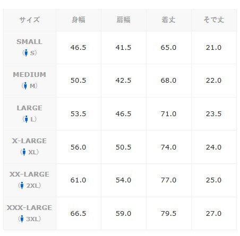Click the XXX-LARGE size row label
Image resolution: width=240 pixels, height=236 pixels.
click(x=29, y=208)
